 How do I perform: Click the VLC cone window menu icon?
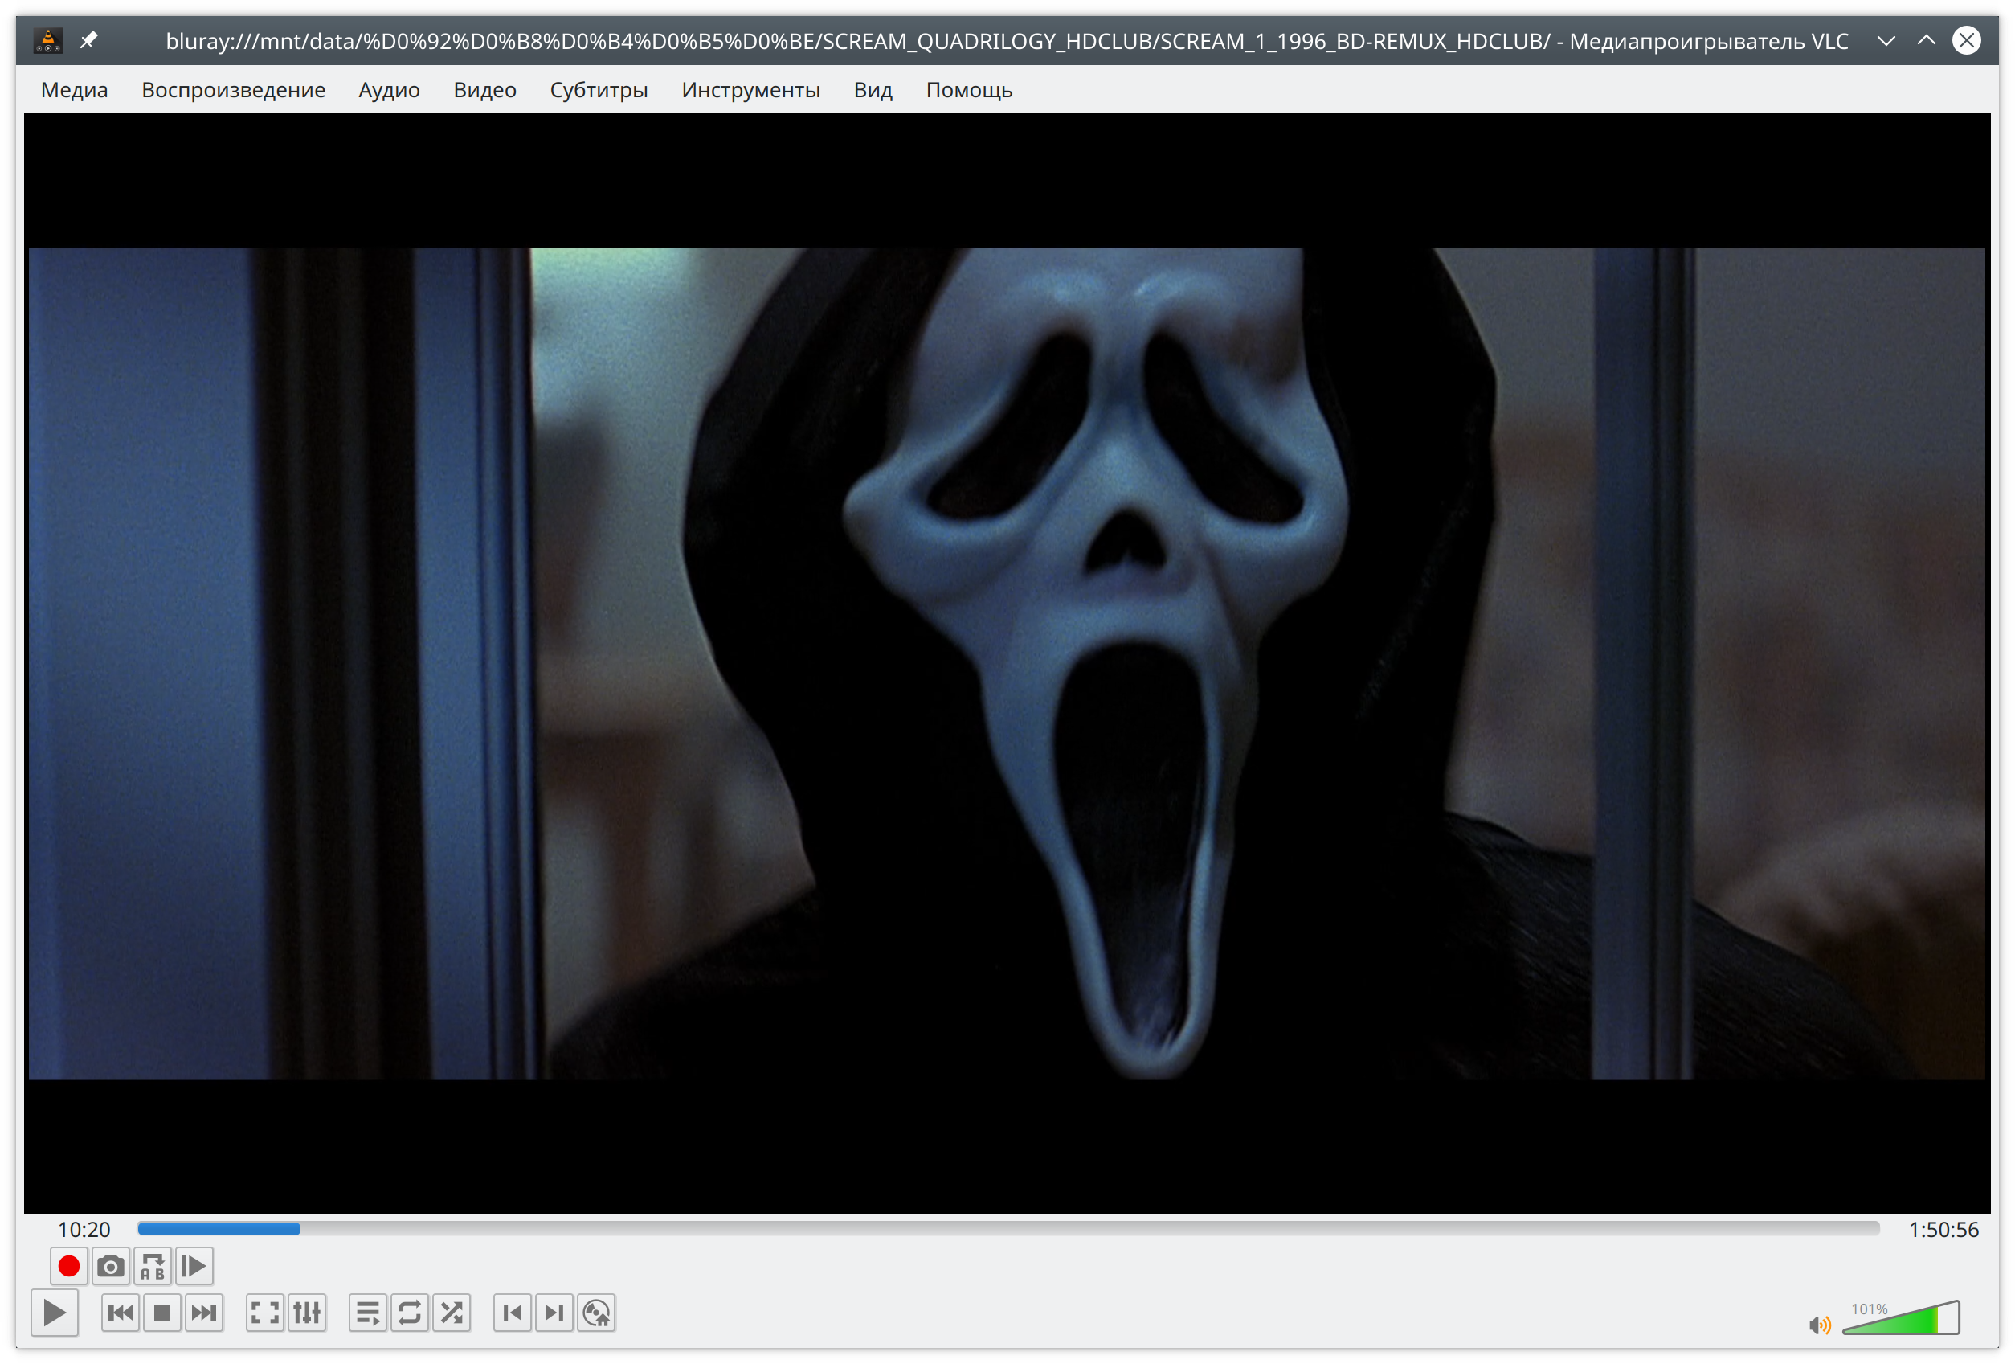47,41
